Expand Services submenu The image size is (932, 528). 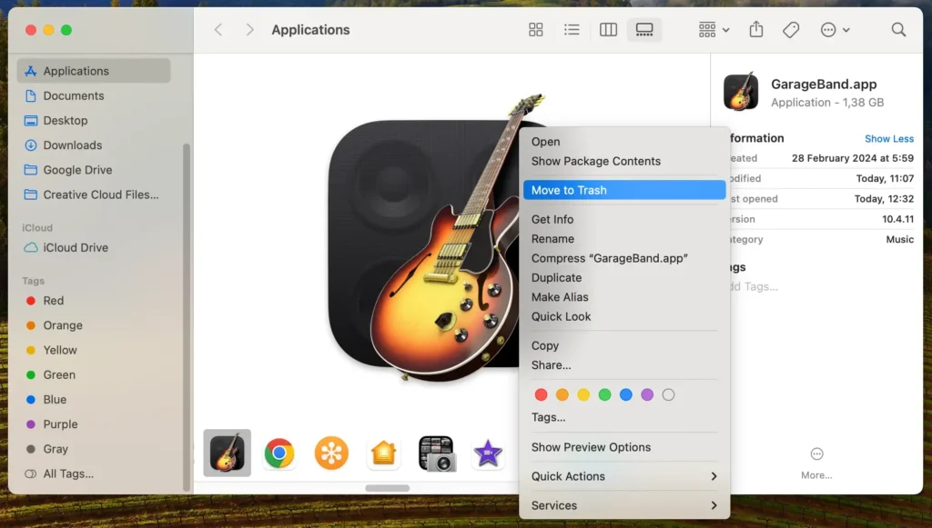pos(624,505)
